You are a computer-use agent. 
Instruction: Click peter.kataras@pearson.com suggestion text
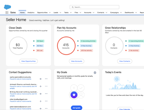pos(20,107)
